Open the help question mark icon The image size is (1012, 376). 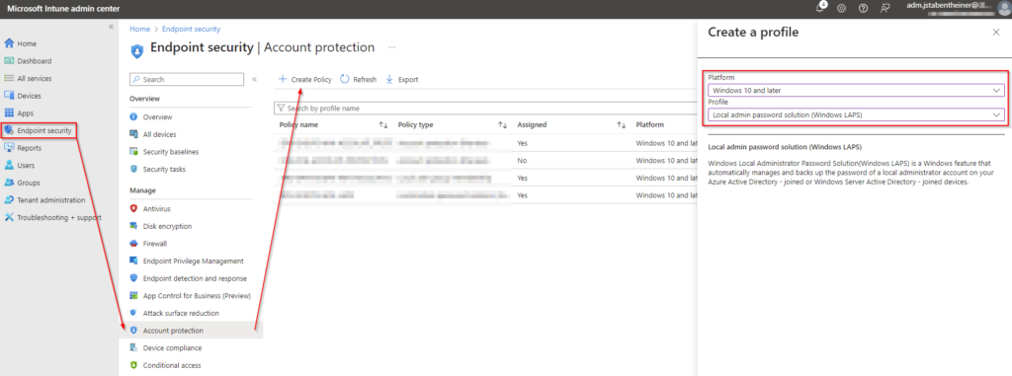(863, 8)
